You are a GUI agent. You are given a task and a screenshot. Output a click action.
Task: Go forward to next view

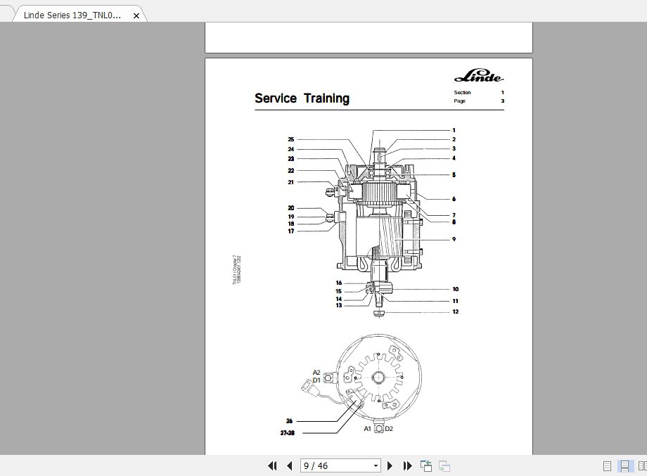(x=444, y=465)
